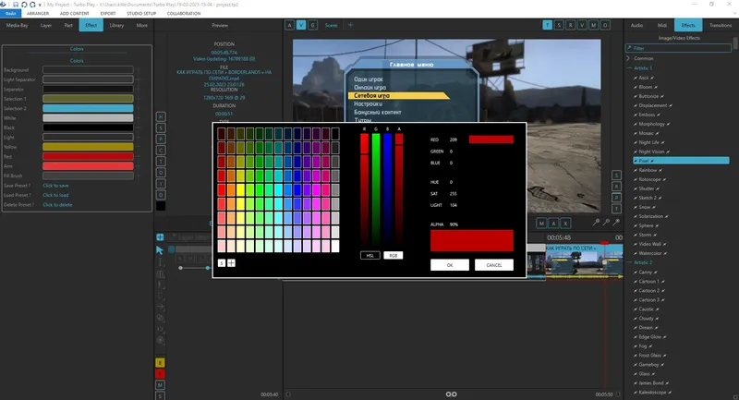
Task: Click the blue add layer plus icon
Action: point(160,237)
